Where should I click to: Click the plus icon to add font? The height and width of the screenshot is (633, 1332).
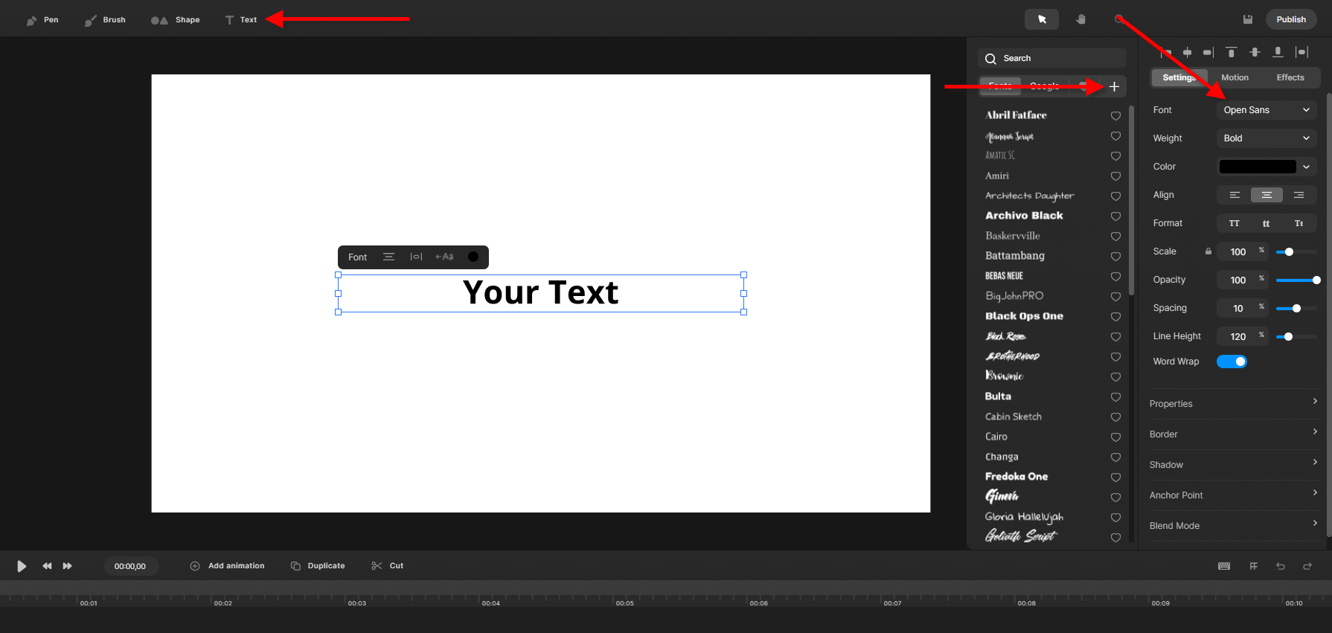(1114, 87)
